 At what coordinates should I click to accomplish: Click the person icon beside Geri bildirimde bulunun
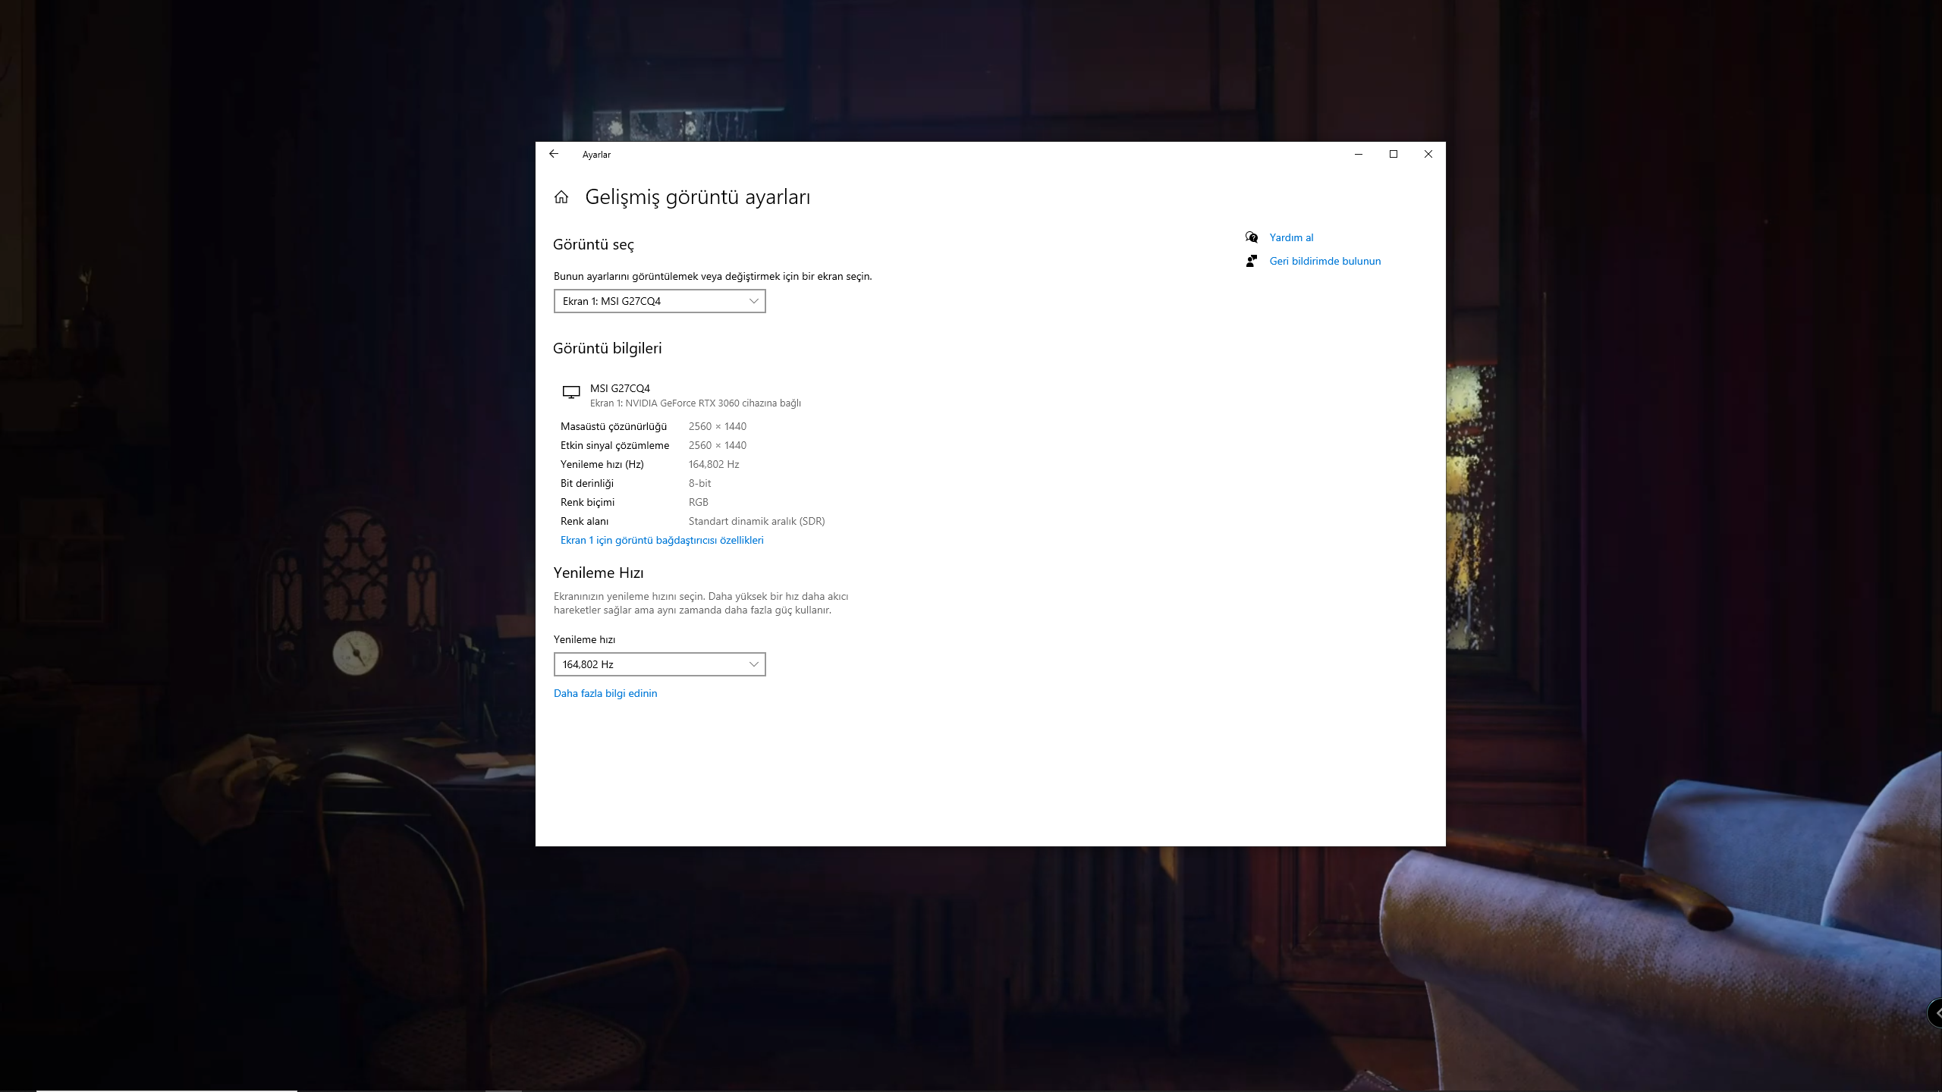tap(1252, 261)
